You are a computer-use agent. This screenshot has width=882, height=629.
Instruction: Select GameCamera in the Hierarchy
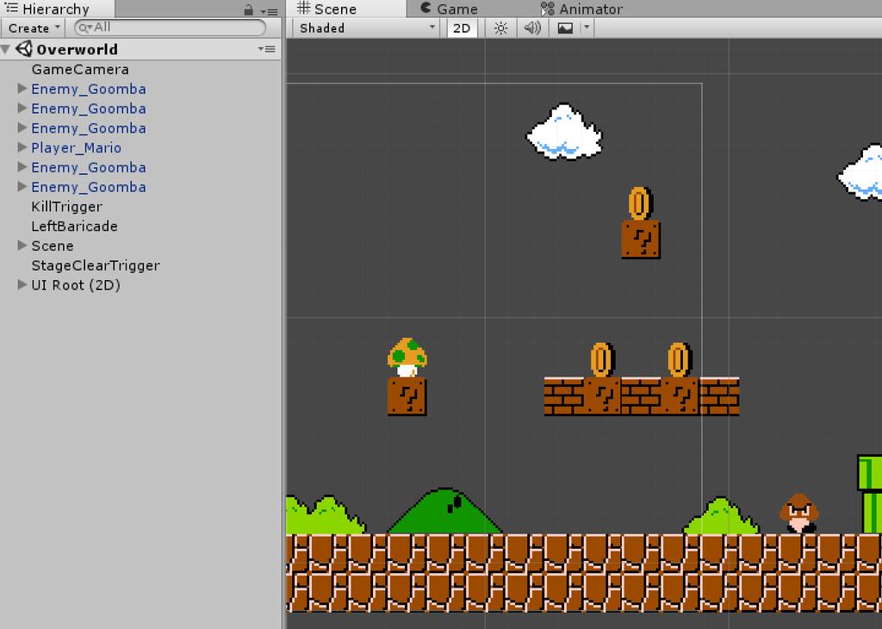[80, 69]
